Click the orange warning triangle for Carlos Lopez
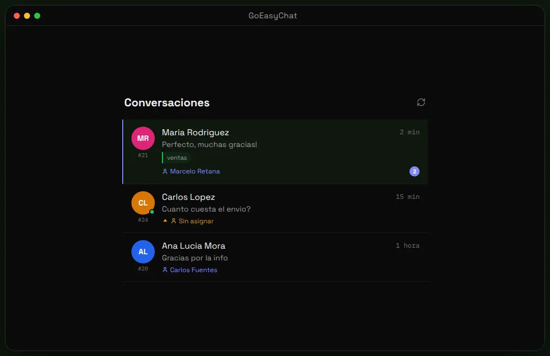 [165, 221]
